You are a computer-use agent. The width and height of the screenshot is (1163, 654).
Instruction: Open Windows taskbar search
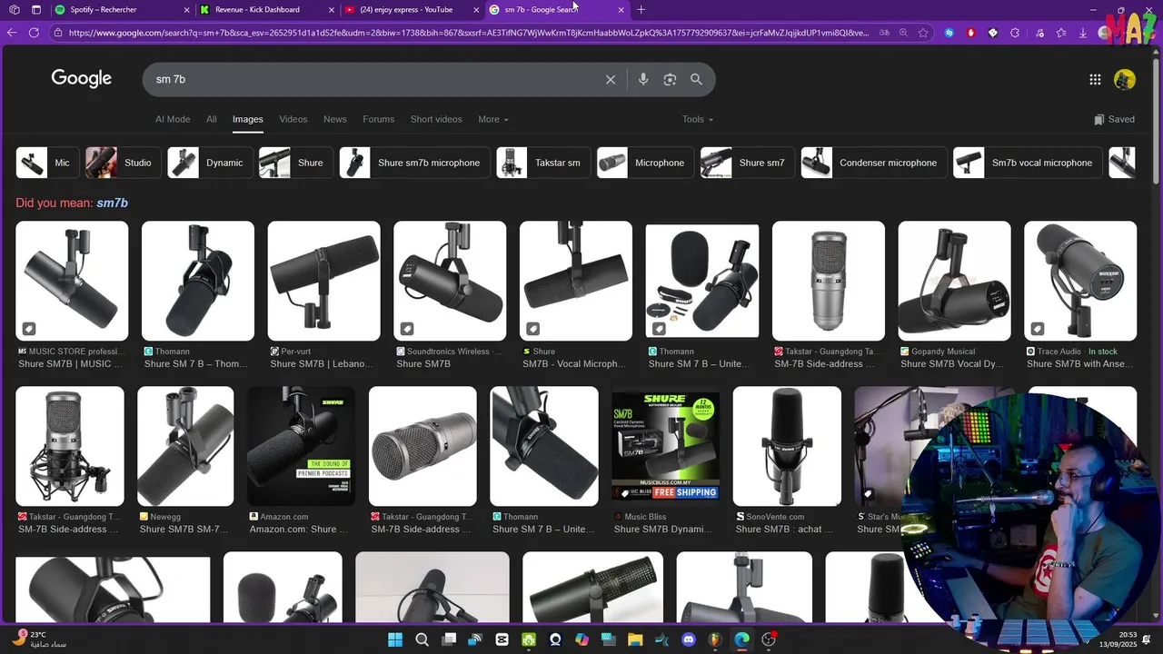click(x=422, y=639)
